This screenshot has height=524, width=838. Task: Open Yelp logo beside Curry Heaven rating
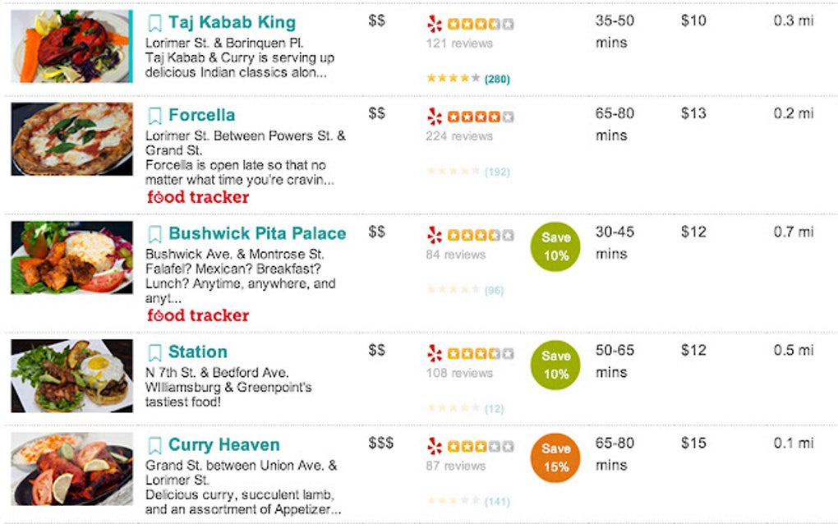click(435, 447)
